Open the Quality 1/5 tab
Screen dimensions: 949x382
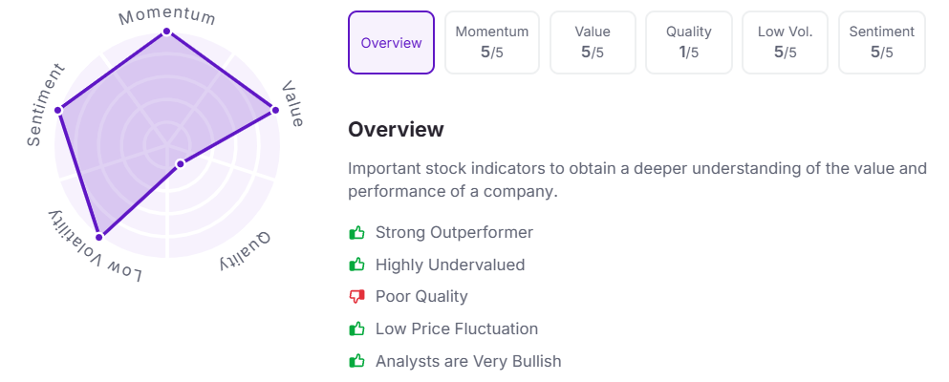(x=689, y=43)
